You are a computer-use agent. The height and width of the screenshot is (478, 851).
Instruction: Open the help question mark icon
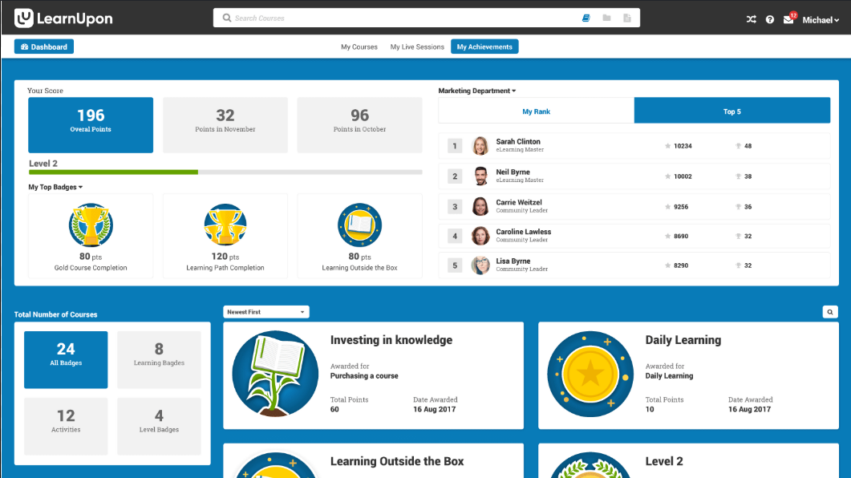point(770,19)
